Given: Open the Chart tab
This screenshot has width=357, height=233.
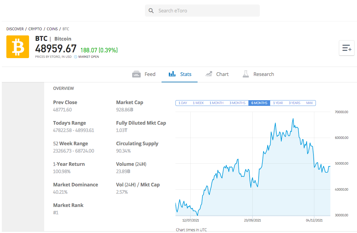Looking at the screenshot, I should pyautogui.click(x=217, y=74).
